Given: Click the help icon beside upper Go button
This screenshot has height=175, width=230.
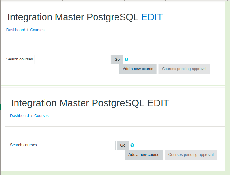Looking at the screenshot, I should pyautogui.click(x=126, y=59).
